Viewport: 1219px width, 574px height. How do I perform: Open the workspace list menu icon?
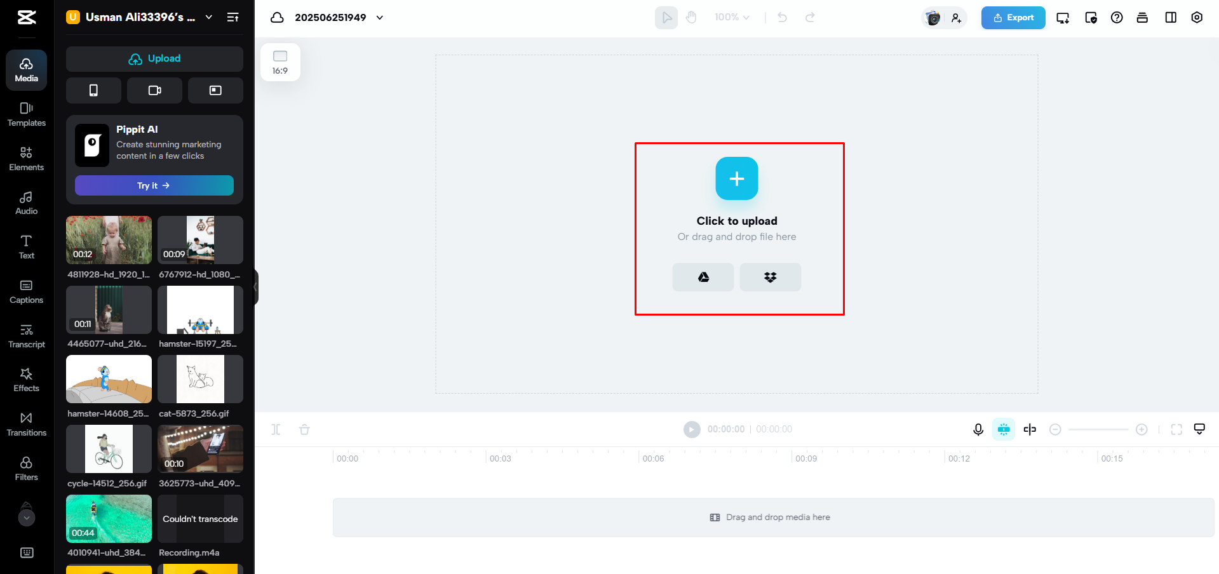(233, 17)
